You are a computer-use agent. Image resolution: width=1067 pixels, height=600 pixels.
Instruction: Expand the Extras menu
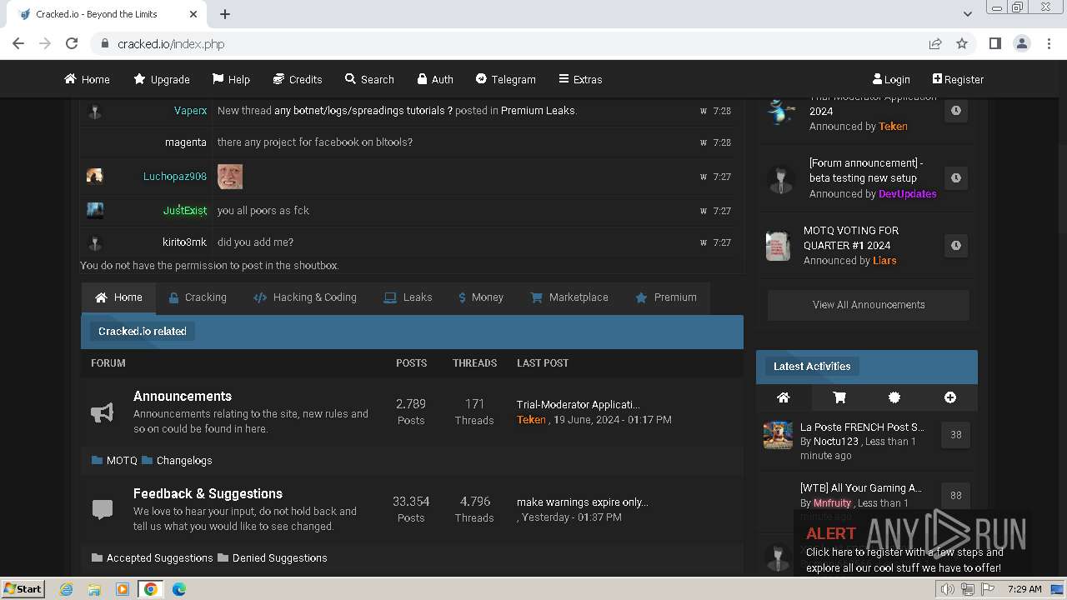[x=580, y=79]
